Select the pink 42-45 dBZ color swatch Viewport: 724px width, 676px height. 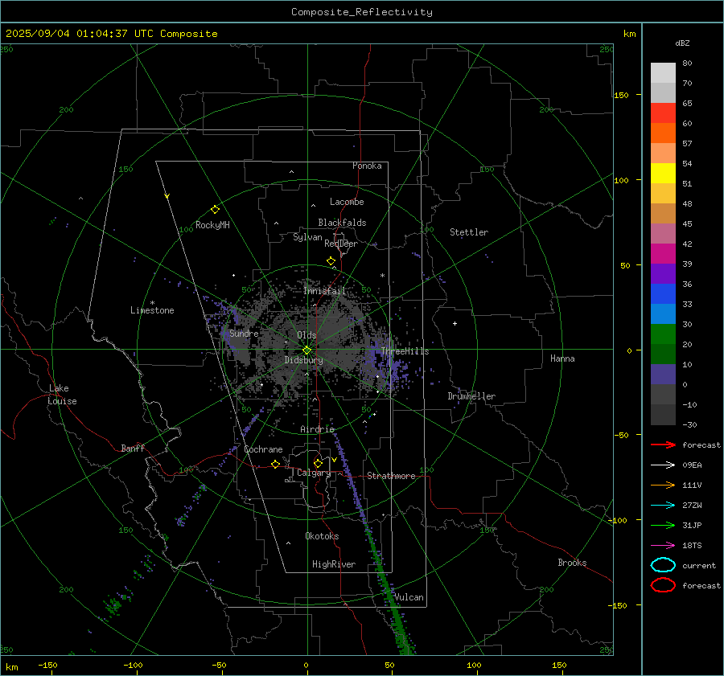[663, 234]
